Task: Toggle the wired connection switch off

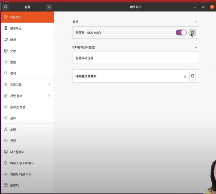Action: (181, 33)
